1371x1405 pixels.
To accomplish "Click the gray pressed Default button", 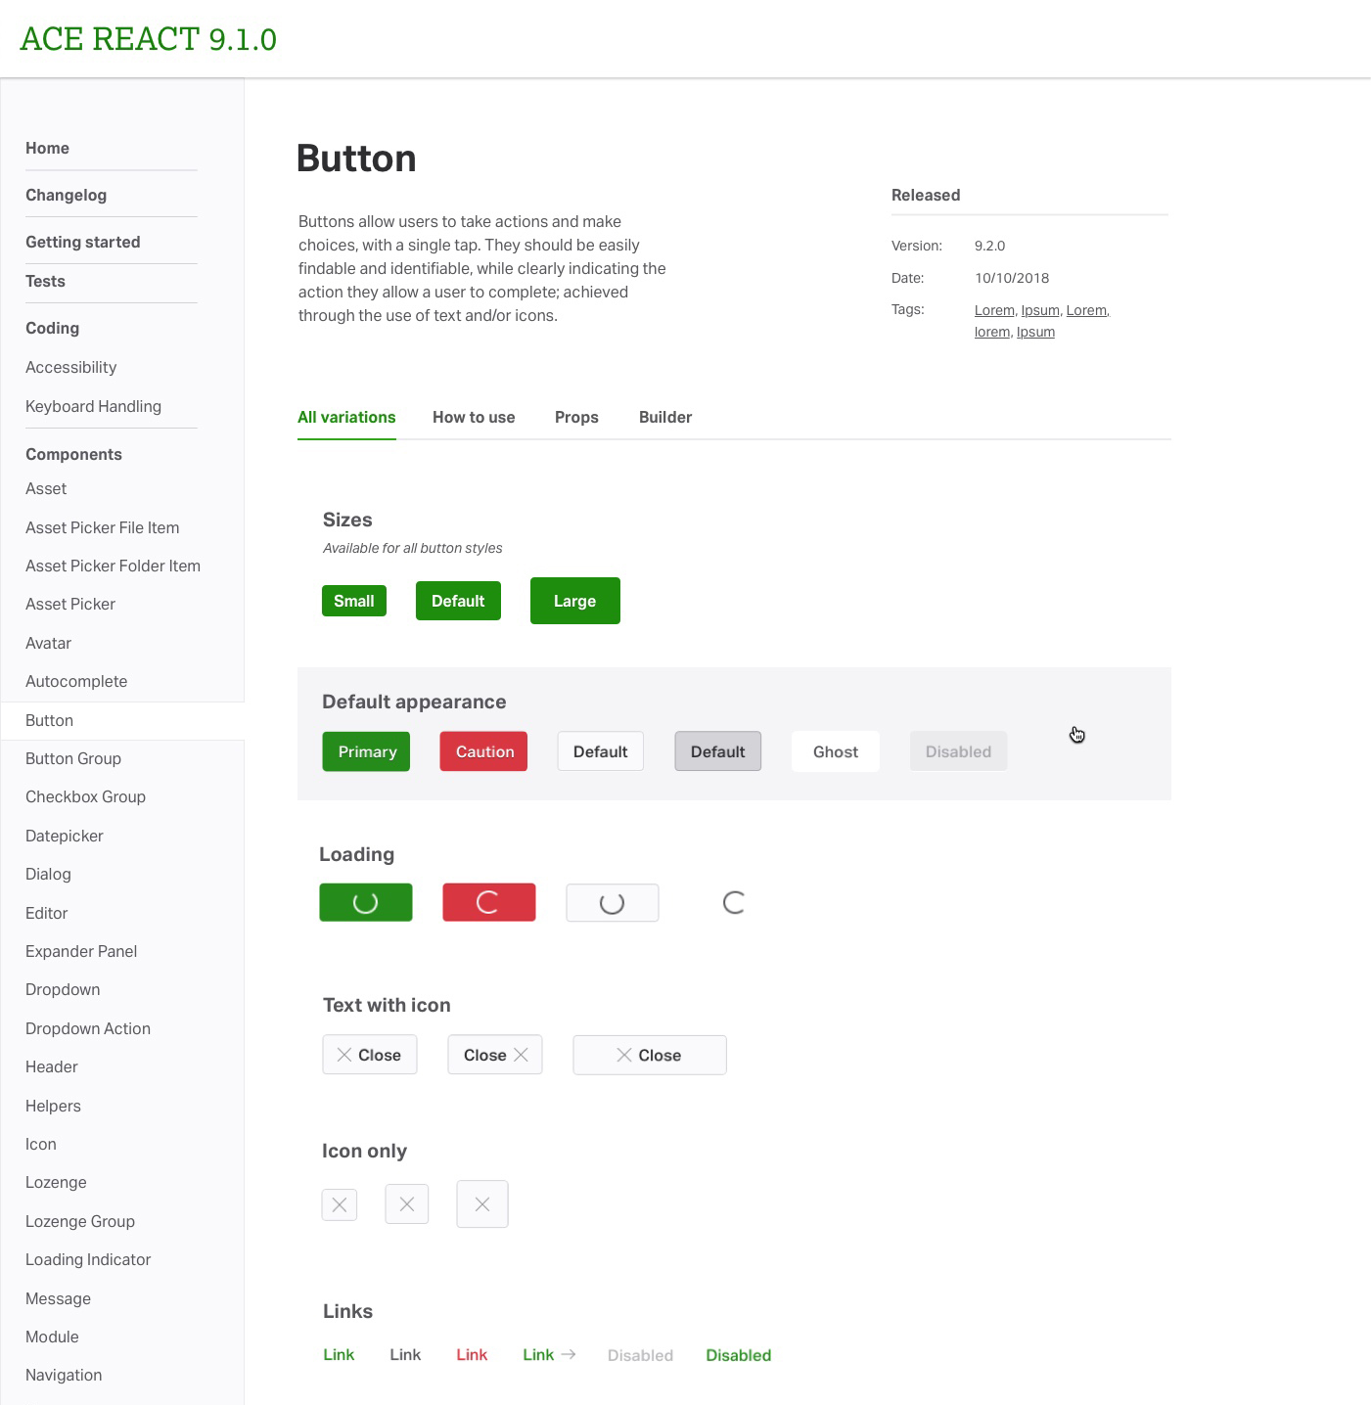I will point(718,751).
